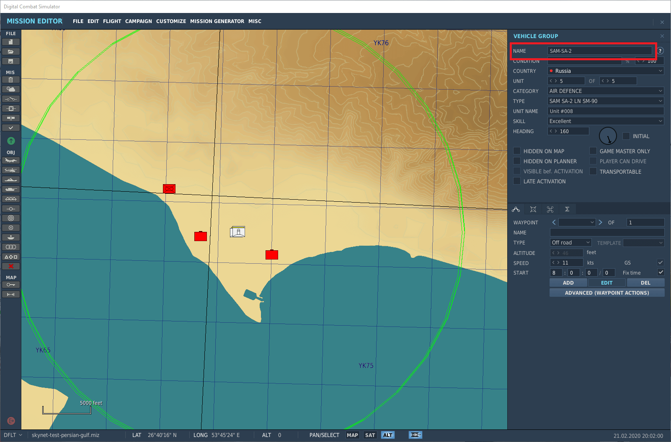Switch map view to MAP mode
This screenshot has height=442, width=671.
click(x=353, y=435)
